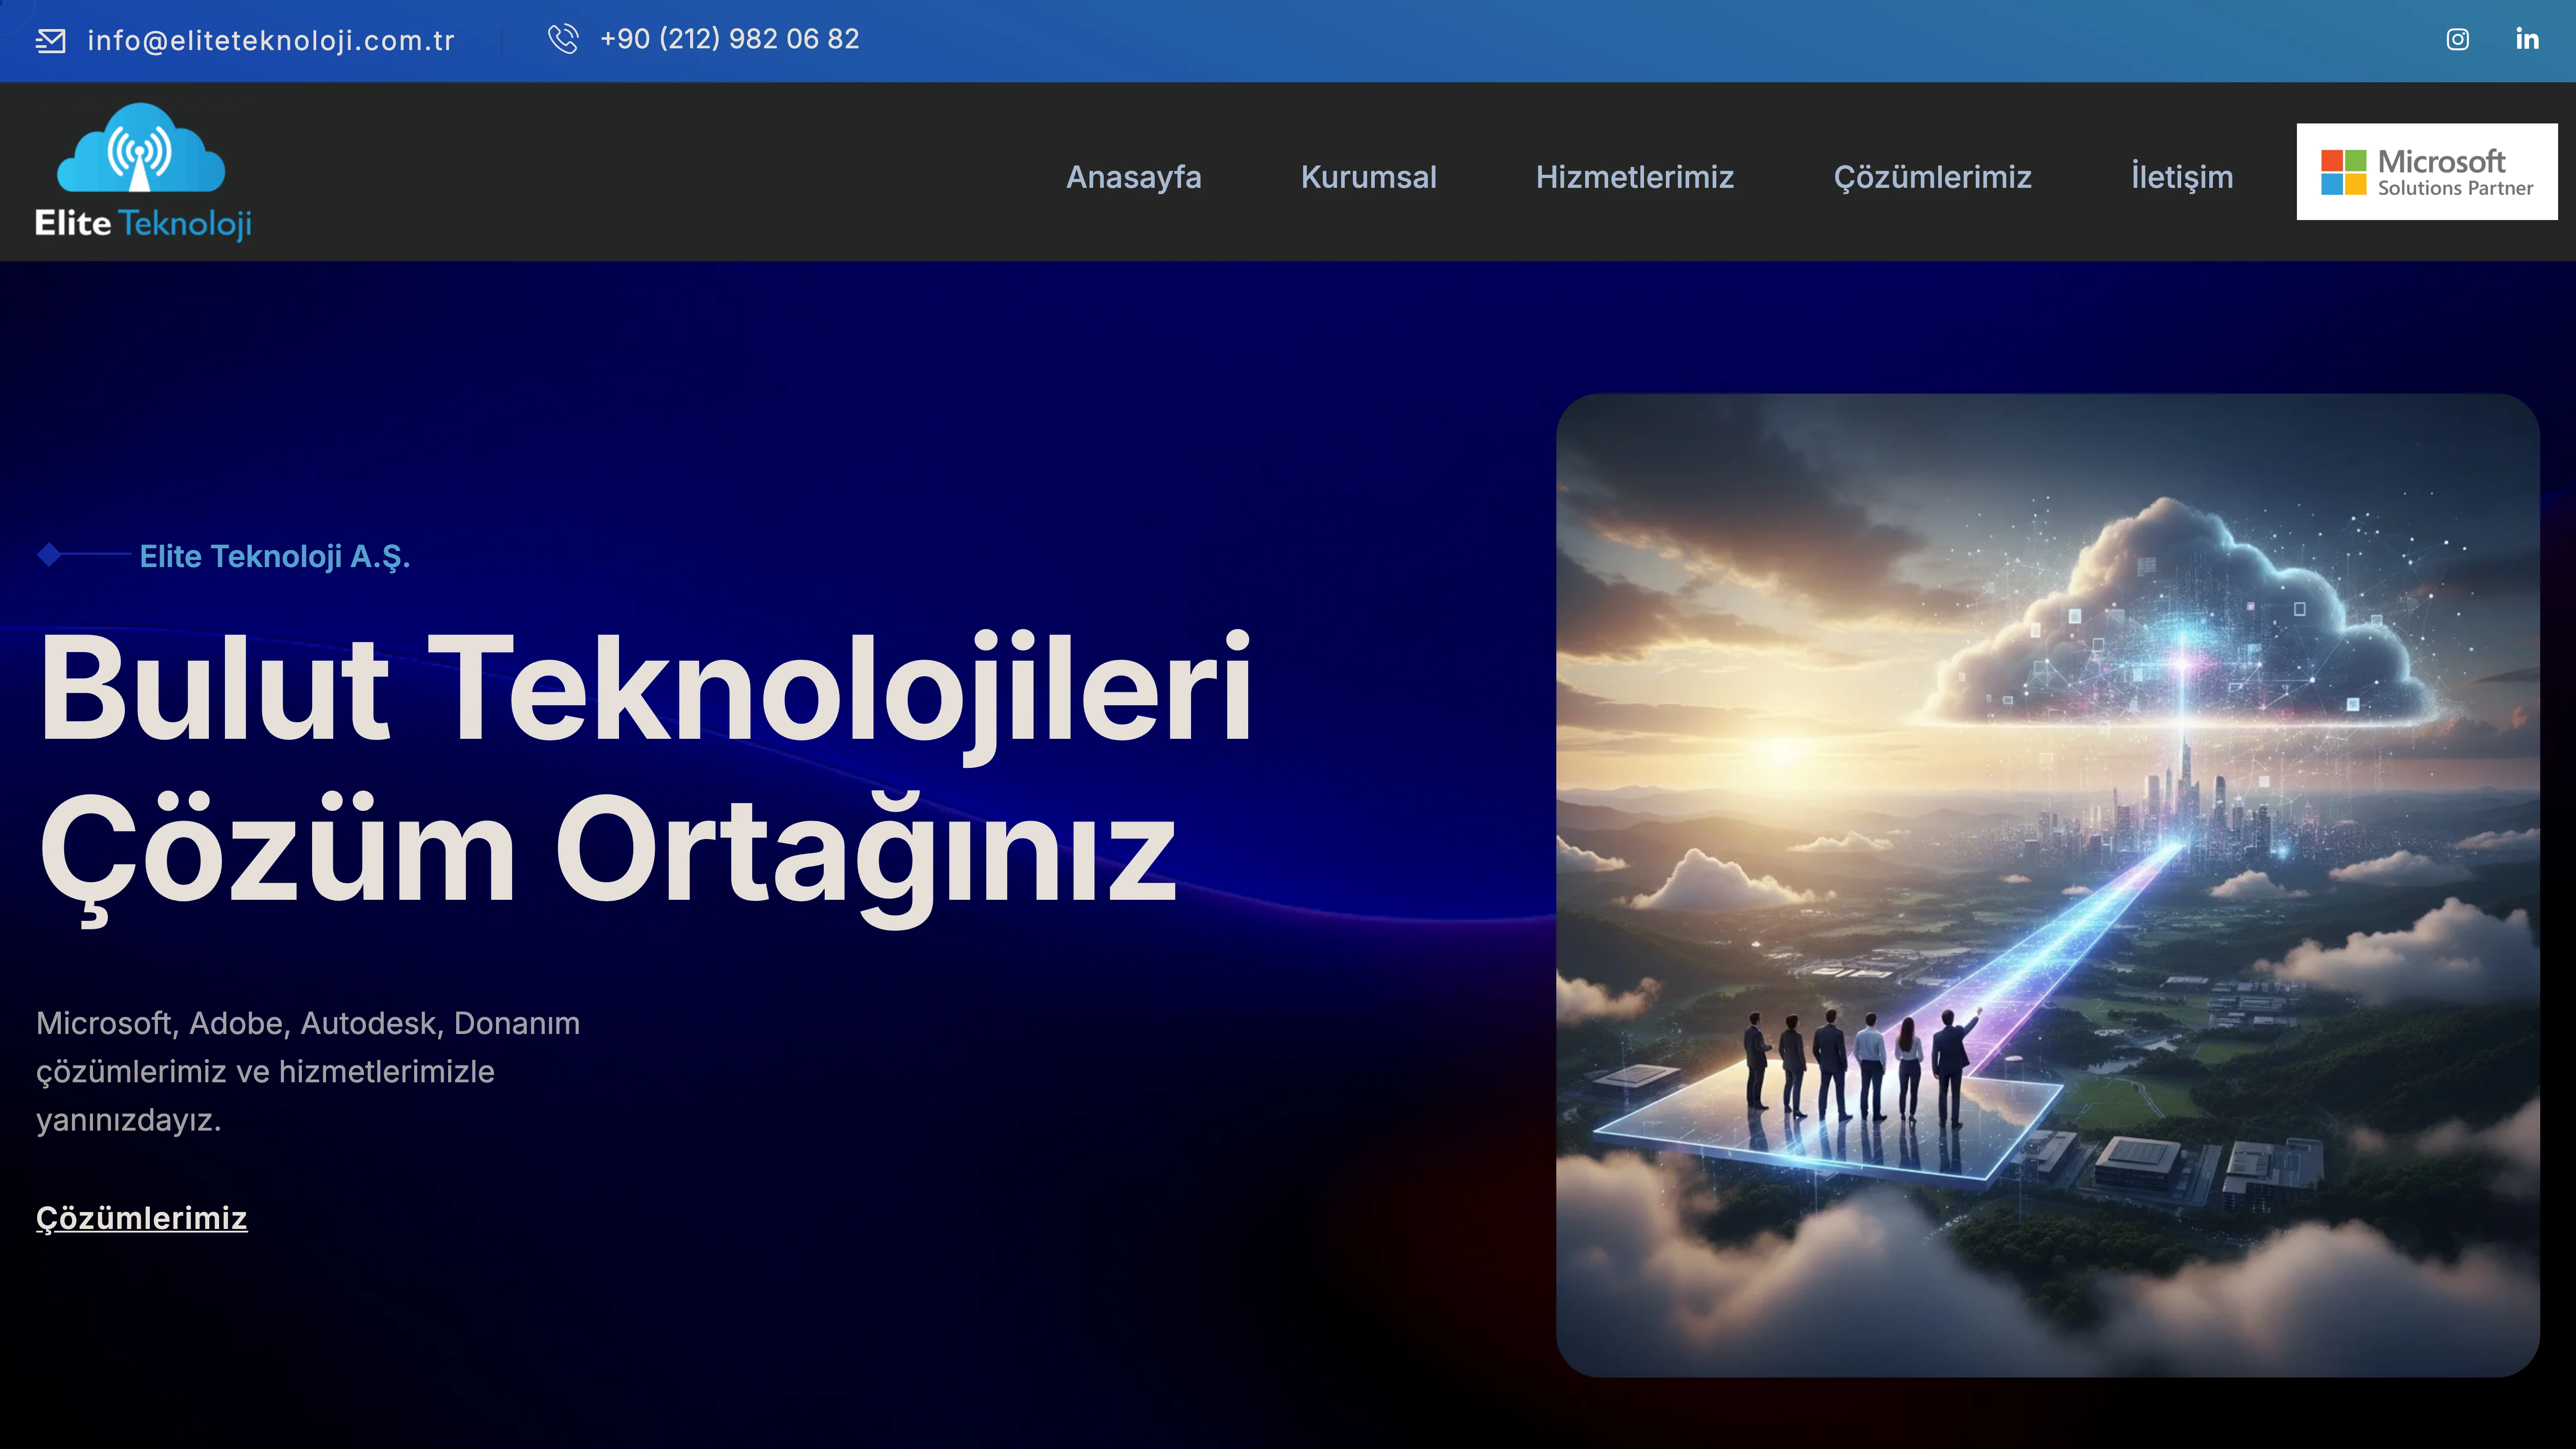Open Çözümlerimiz in the navigation bar
This screenshot has height=1449, width=2576.
[1932, 177]
